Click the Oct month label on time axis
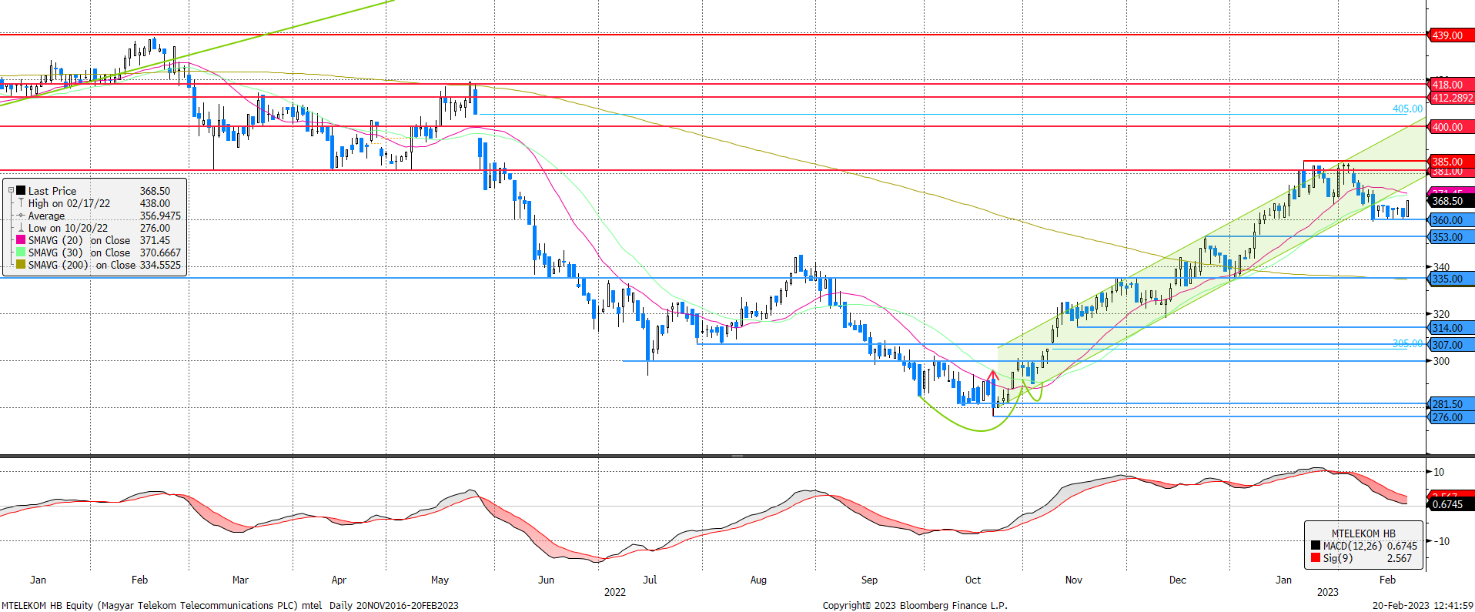 [973, 580]
